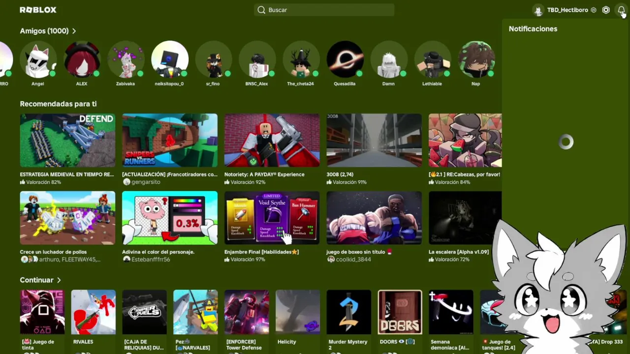Continue the RIVALES game
The width and height of the screenshot is (630, 354).
pos(94,312)
